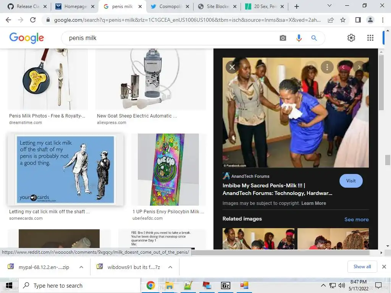Open the Google apps grid
This screenshot has height=293, width=391.
[370, 38]
